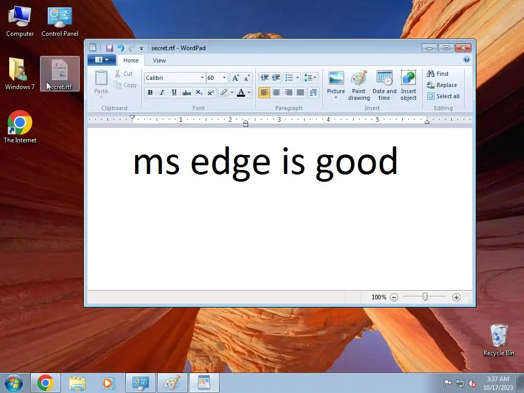Image resolution: width=524 pixels, height=393 pixels.
Task: Click the zoom slider thumb
Action: pos(425,297)
